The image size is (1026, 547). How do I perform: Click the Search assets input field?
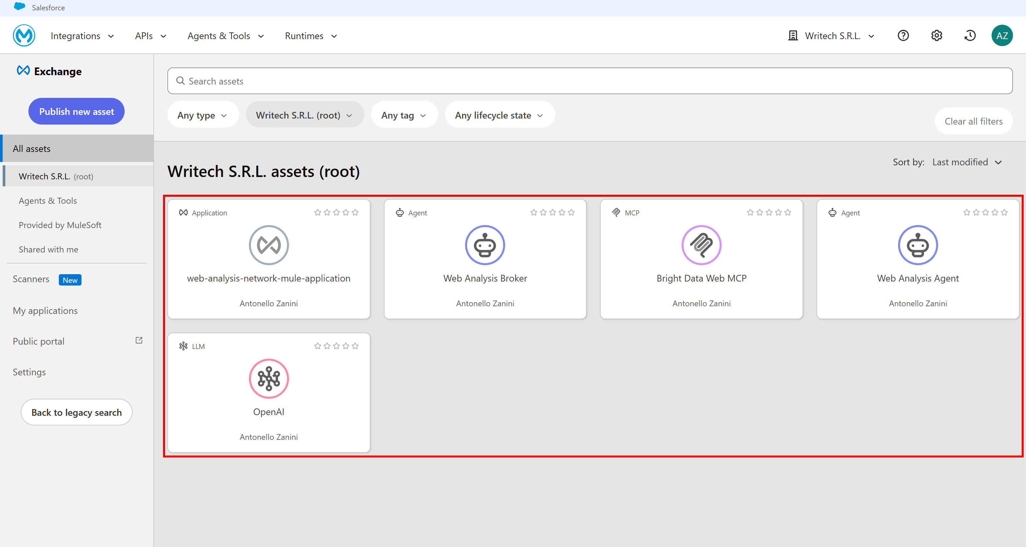point(590,81)
